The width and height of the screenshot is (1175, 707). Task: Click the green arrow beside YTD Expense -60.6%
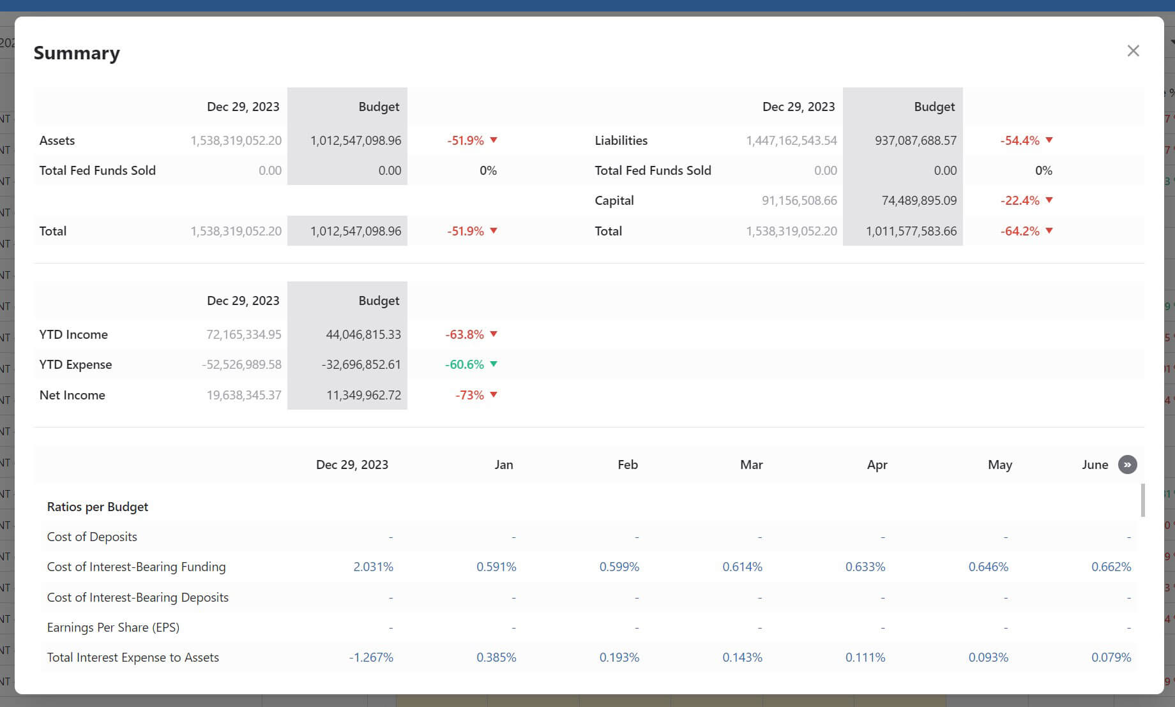(494, 364)
